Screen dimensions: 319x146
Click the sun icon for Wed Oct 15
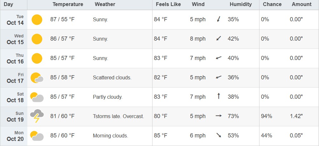[x=37, y=39]
